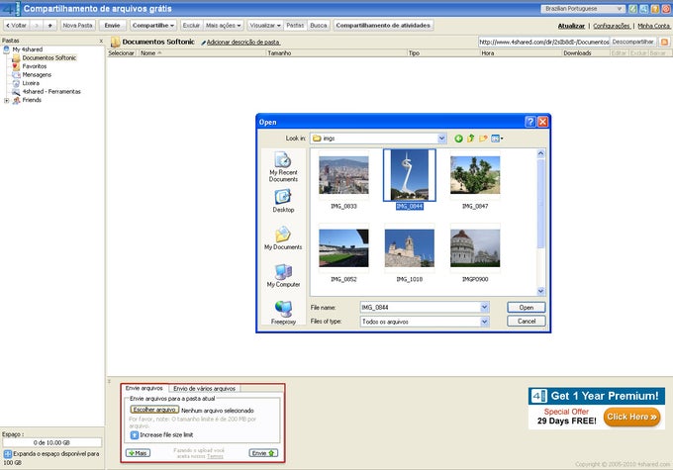Open 4shared - Ferramentas in tree

[51, 91]
